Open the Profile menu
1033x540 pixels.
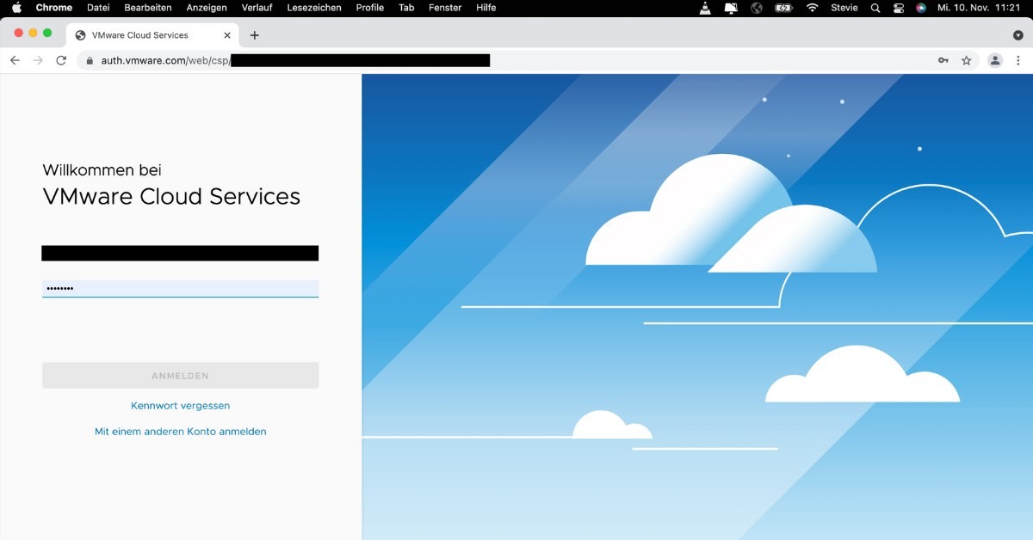370,8
